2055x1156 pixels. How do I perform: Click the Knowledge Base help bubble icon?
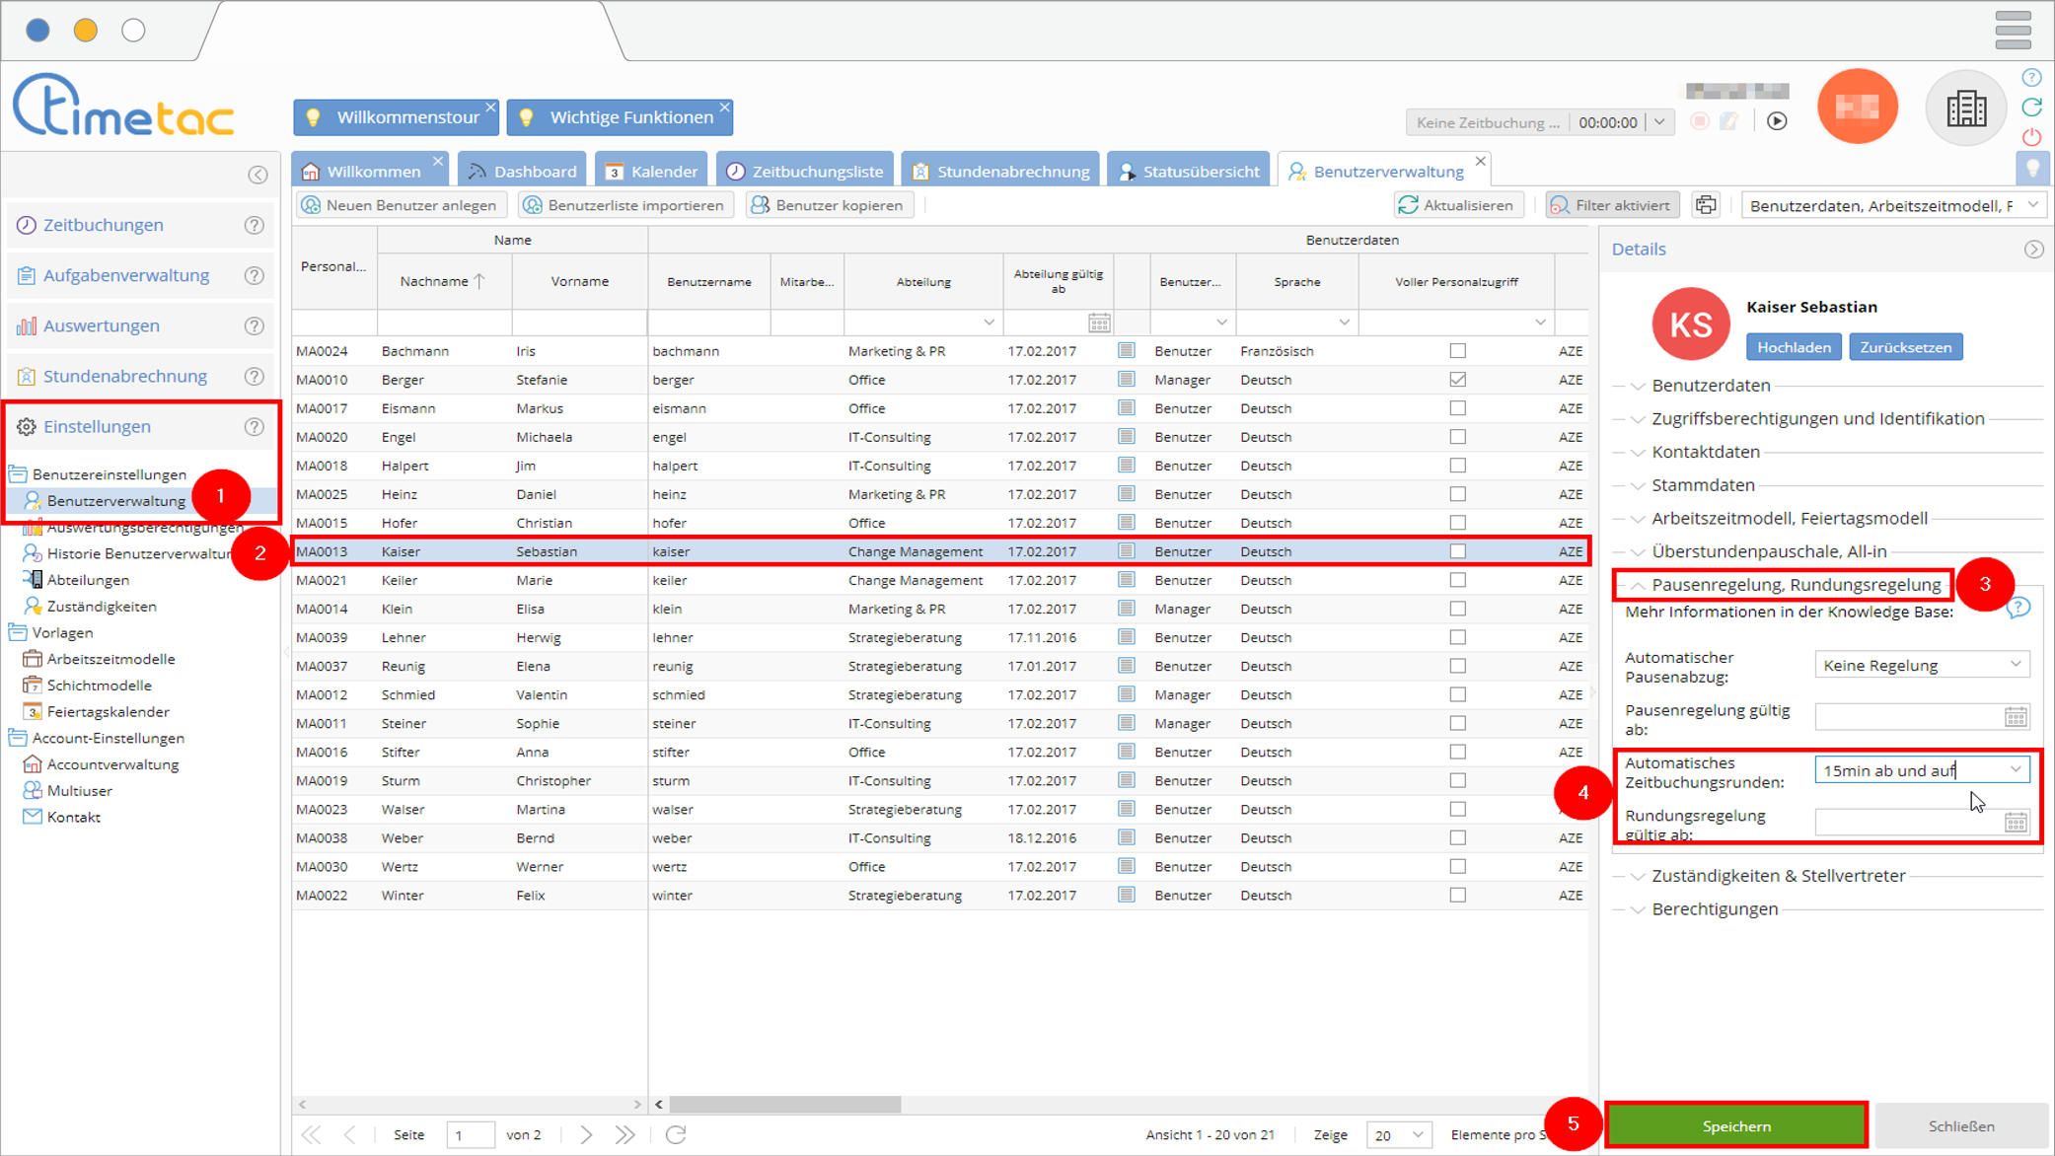pos(2018,609)
